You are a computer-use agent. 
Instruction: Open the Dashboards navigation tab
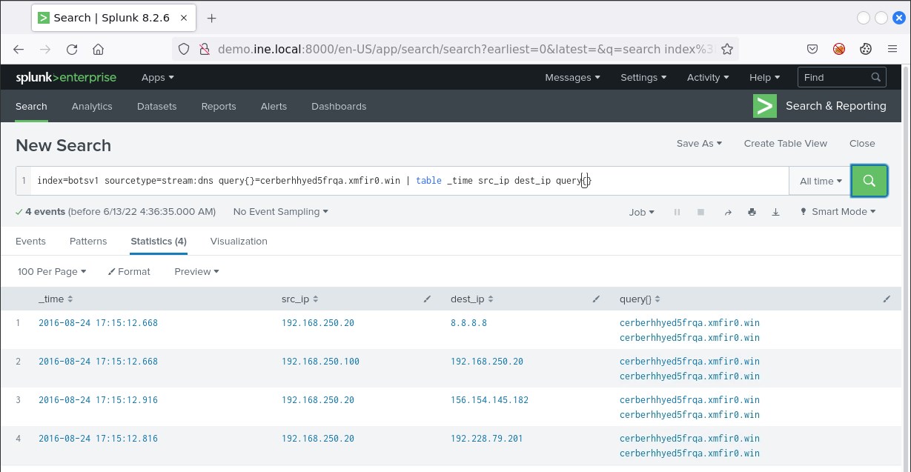point(339,107)
